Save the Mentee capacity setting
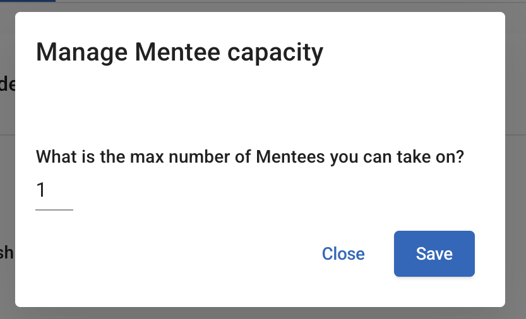Screen dimensions: 526x319 pos(434,253)
